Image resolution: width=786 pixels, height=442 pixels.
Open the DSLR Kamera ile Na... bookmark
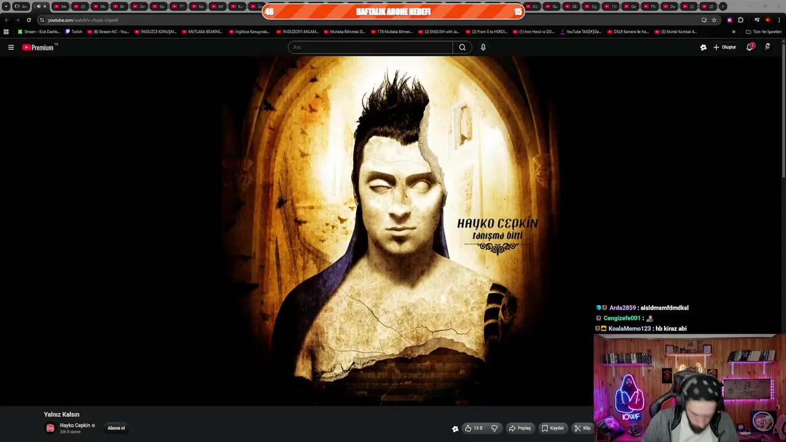pyautogui.click(x=628, y=32)
